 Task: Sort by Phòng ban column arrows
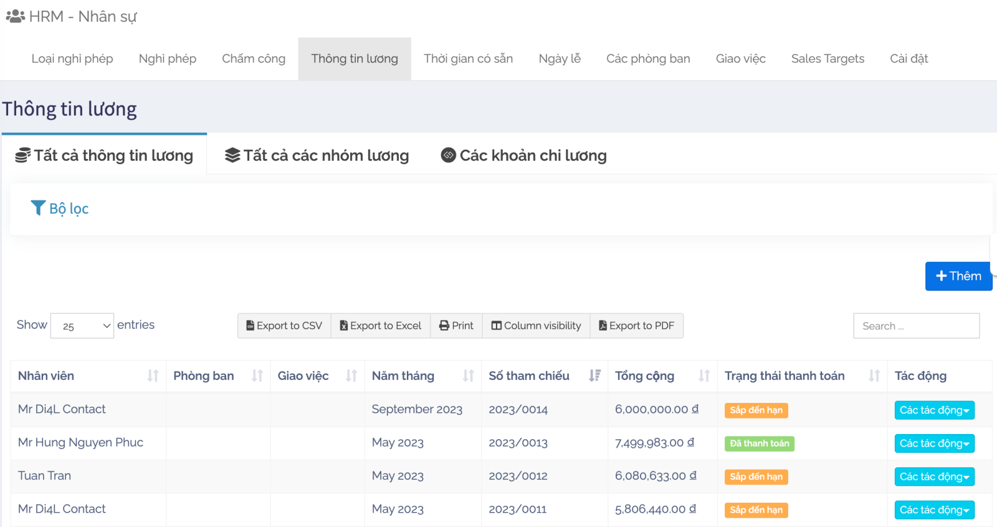(257, 375)
